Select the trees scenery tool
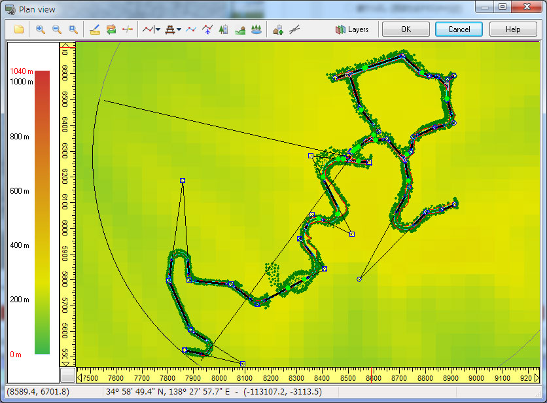The width and height of the screenshot is (547, 403). 256,29
